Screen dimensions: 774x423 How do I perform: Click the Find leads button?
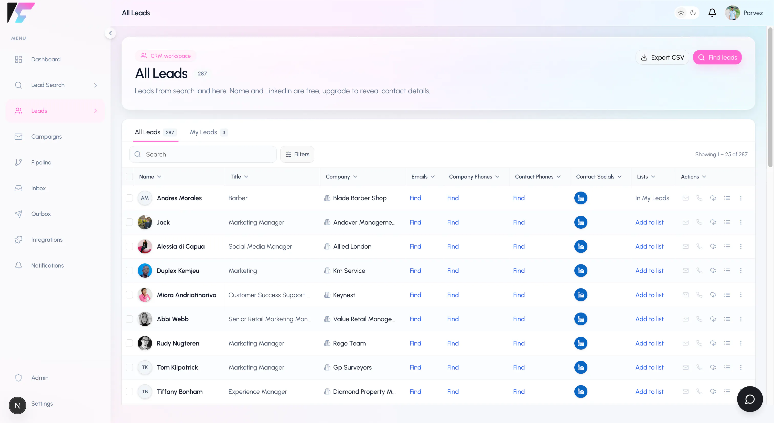coord(717,57)
